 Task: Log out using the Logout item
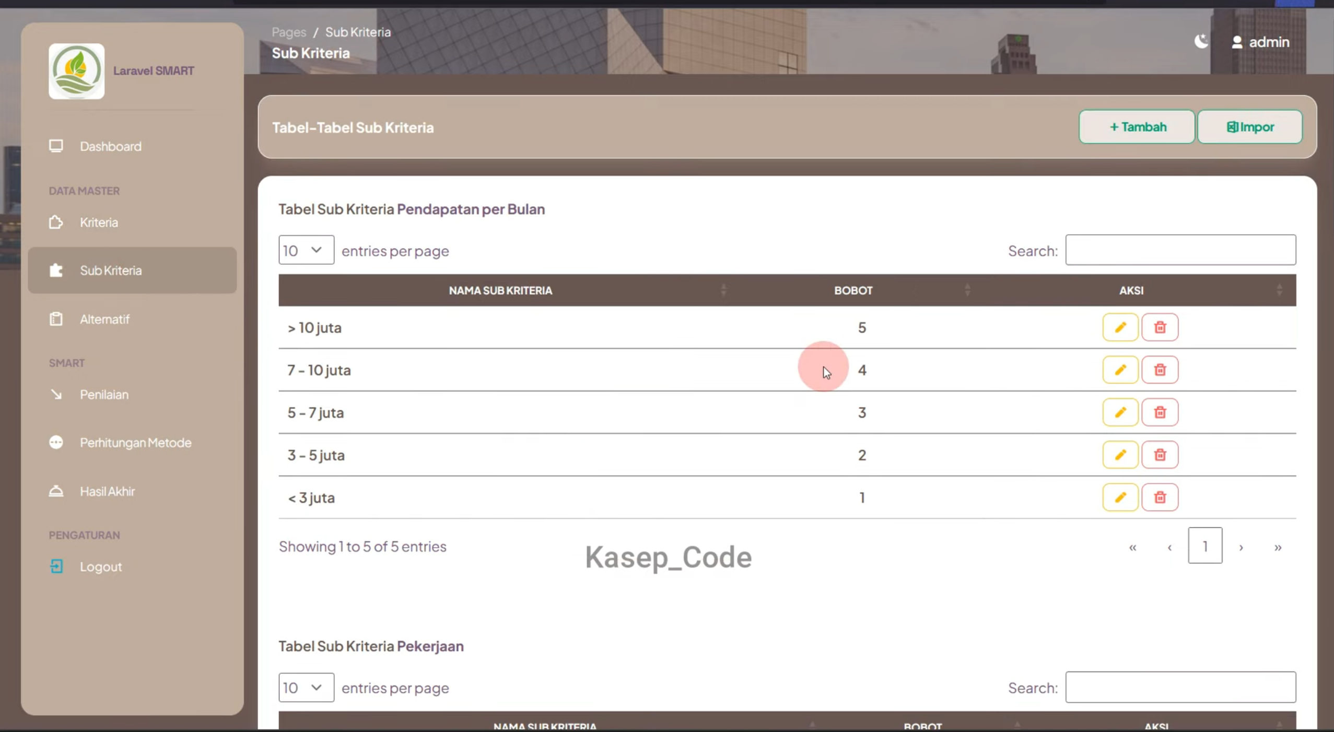click(132, 566)
